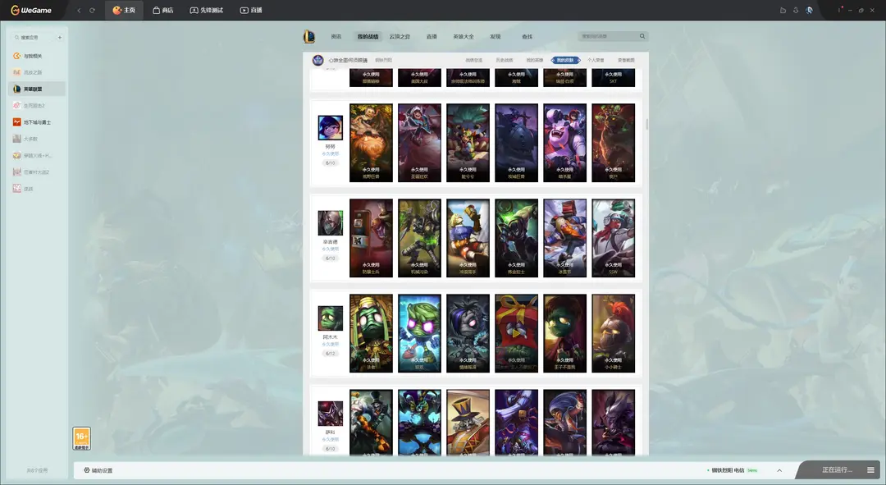Click the 阿木木 champion portrait
Screen dimensions: 886x485
click(x=330, y=318)
